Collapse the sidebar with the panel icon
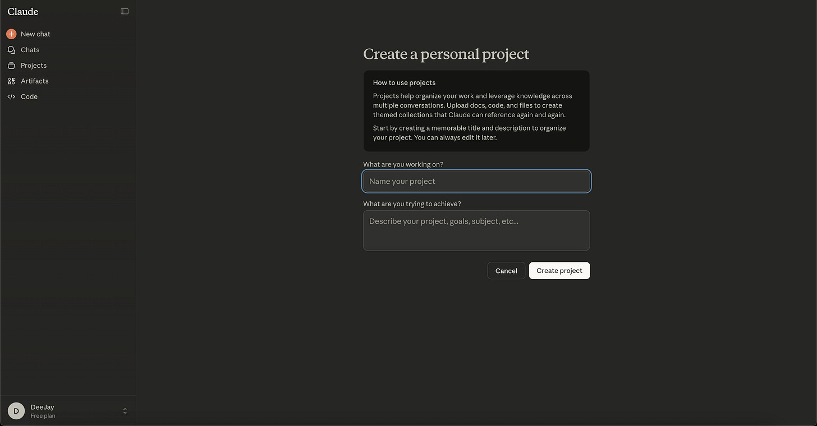The width and height of the screenshot is (817, 426). click(125, 11)
